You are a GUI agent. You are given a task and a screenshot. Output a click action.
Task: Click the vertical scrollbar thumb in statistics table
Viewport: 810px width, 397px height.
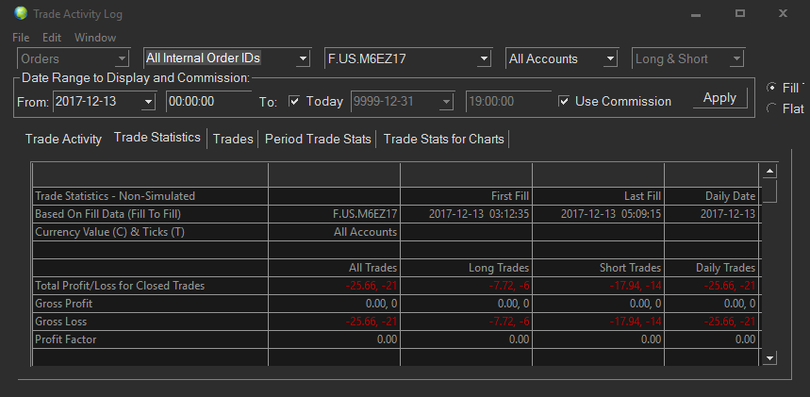(x=769, y=190)
